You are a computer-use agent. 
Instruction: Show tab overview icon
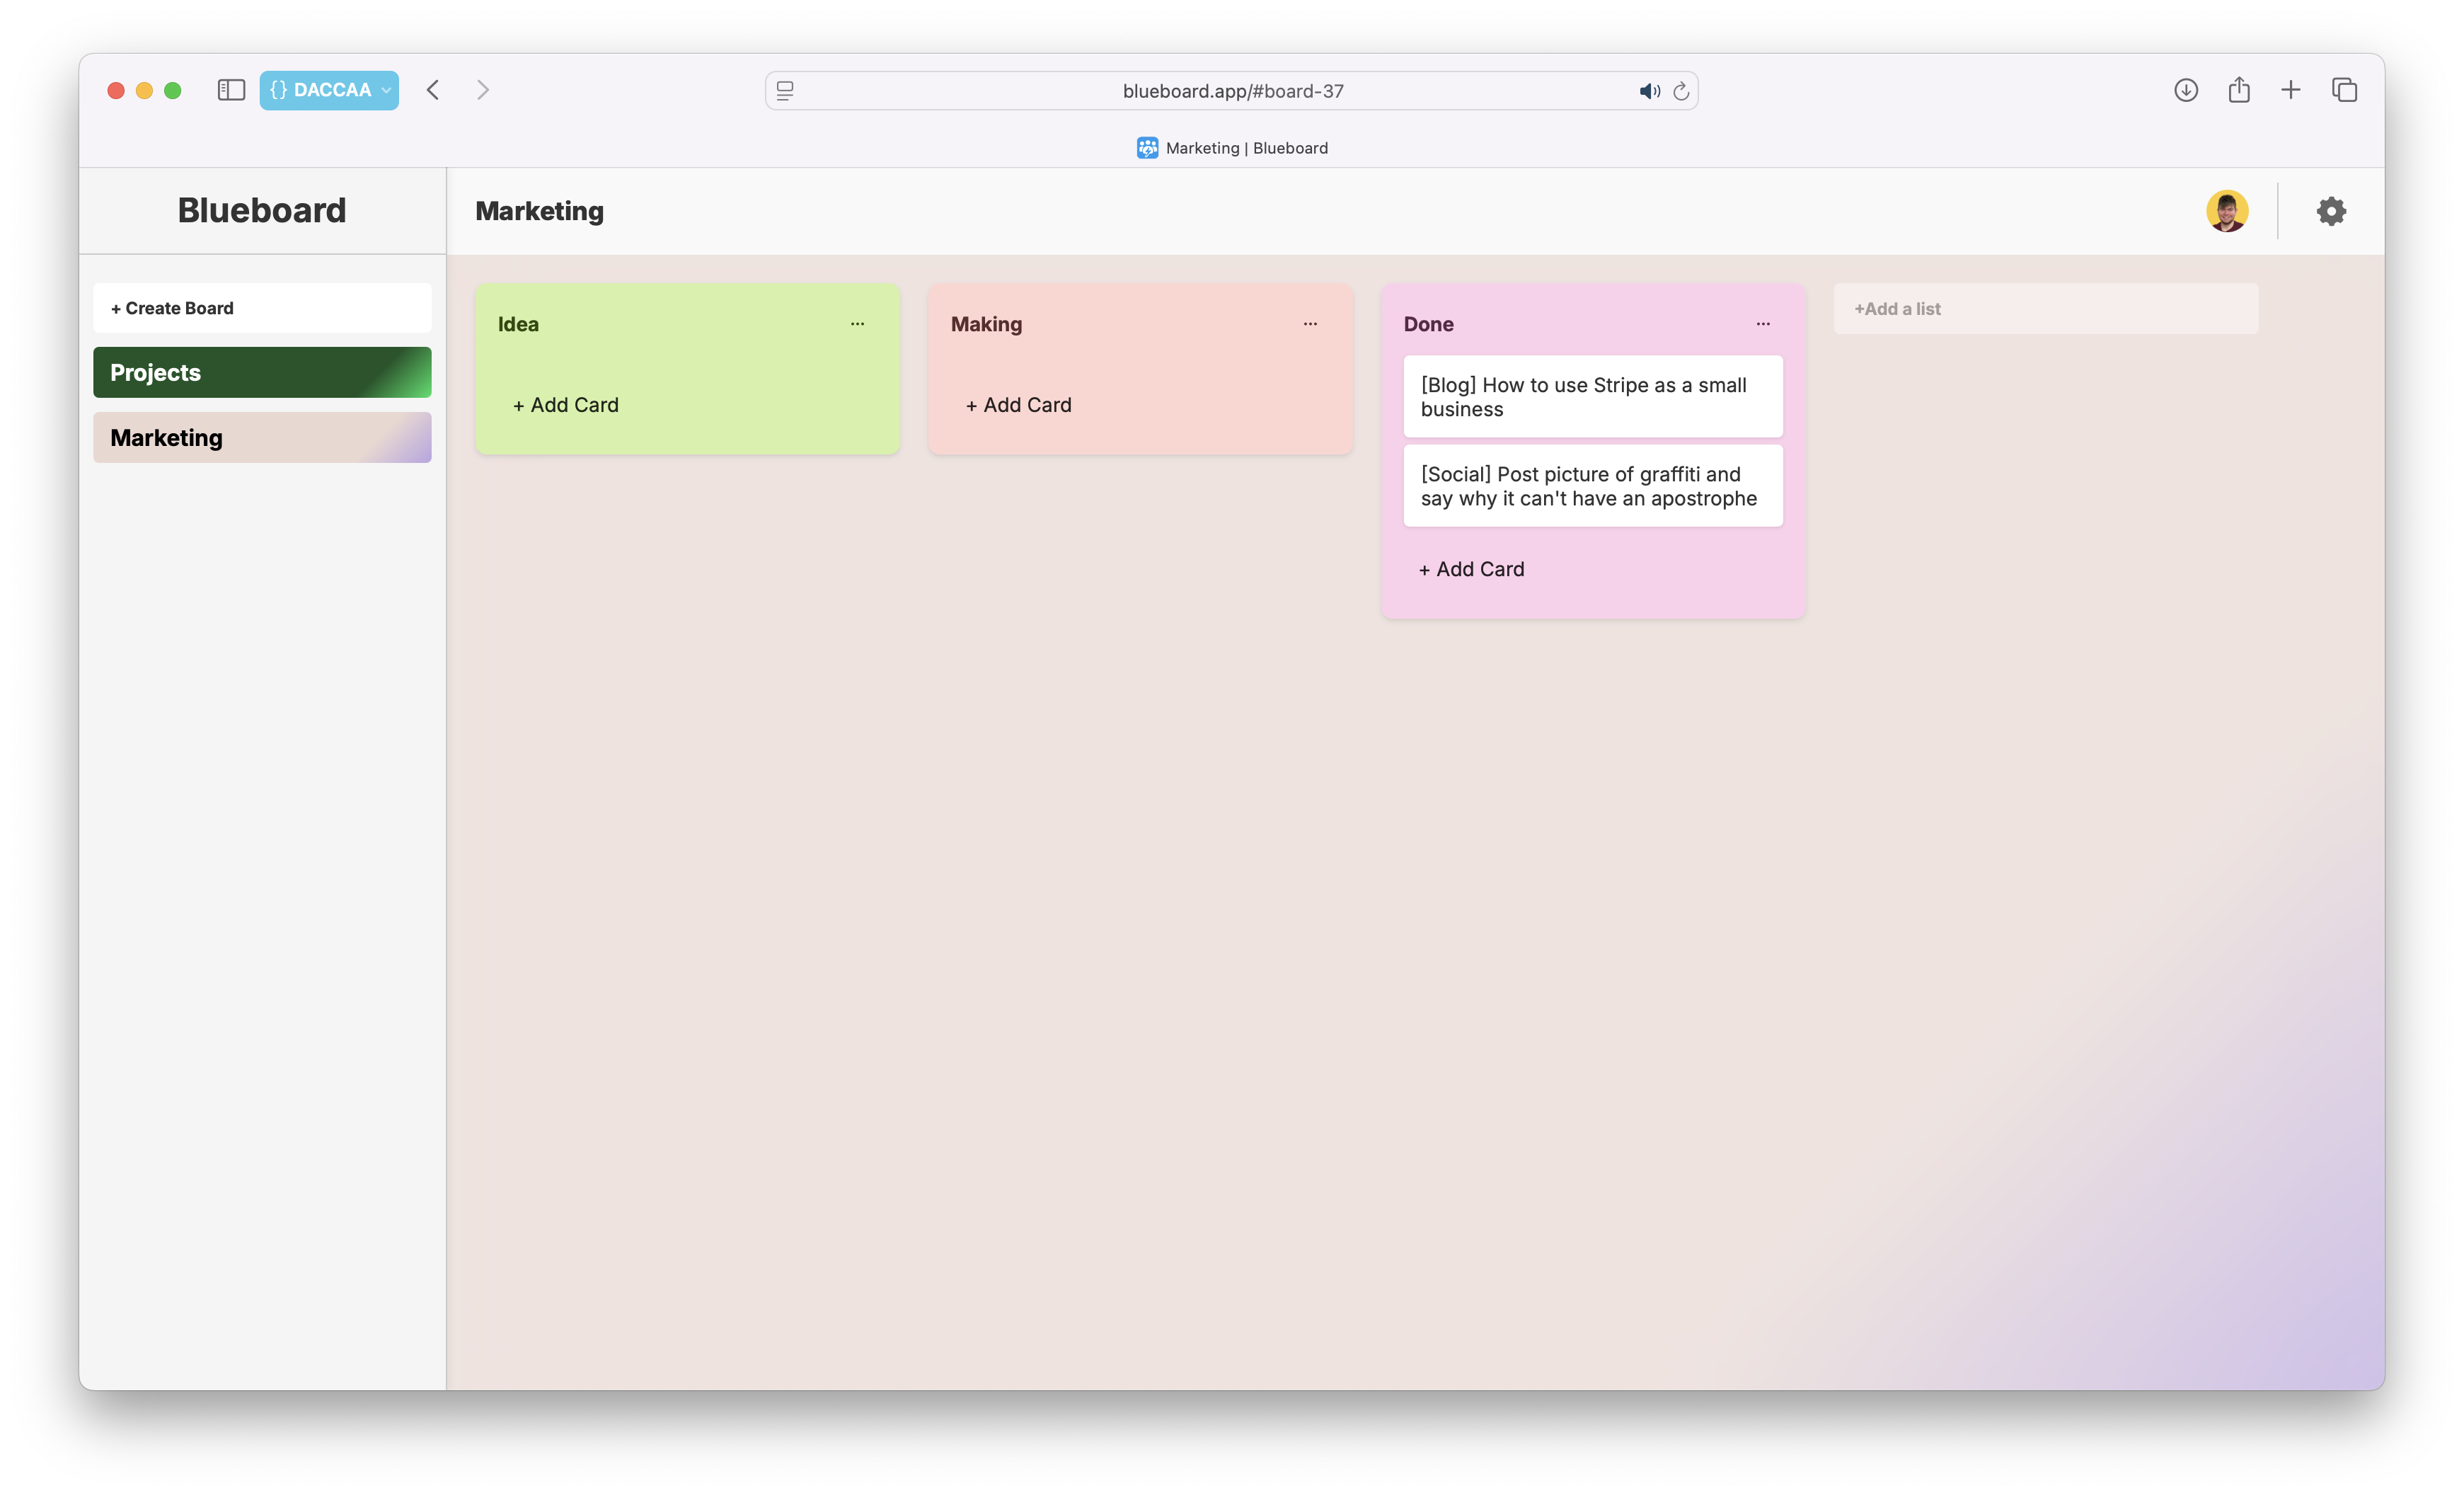click(x=2344, y=90)
